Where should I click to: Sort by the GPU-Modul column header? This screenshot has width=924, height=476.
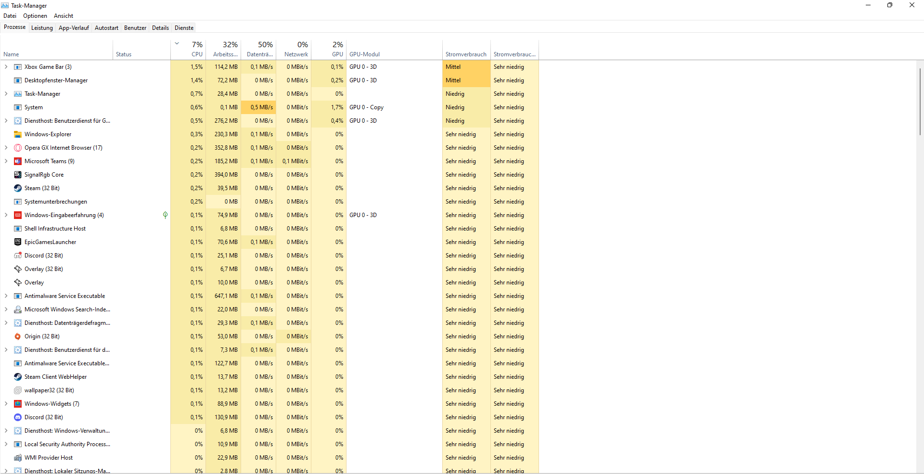point(394,50)
